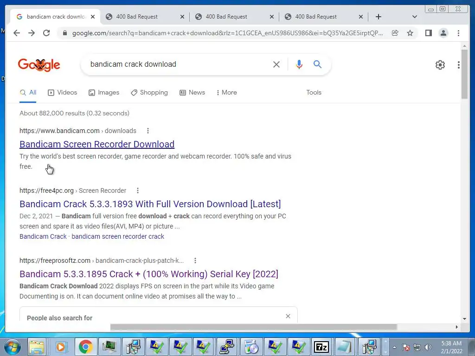Open the Chrome profile avatar menu

[443, 33]
